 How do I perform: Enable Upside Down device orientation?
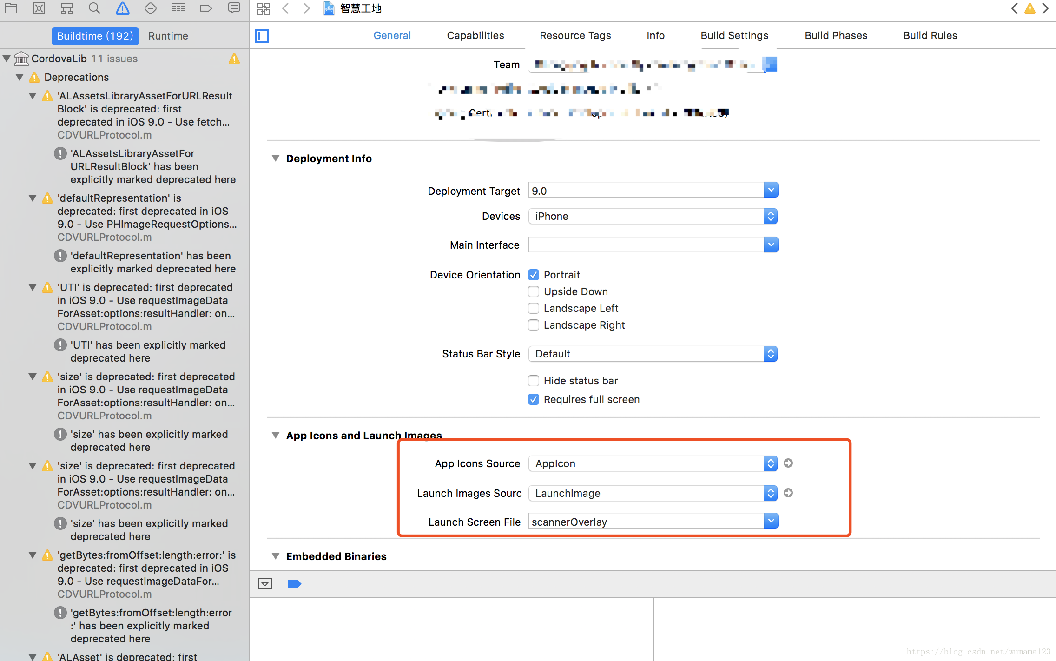click(533, 291)
